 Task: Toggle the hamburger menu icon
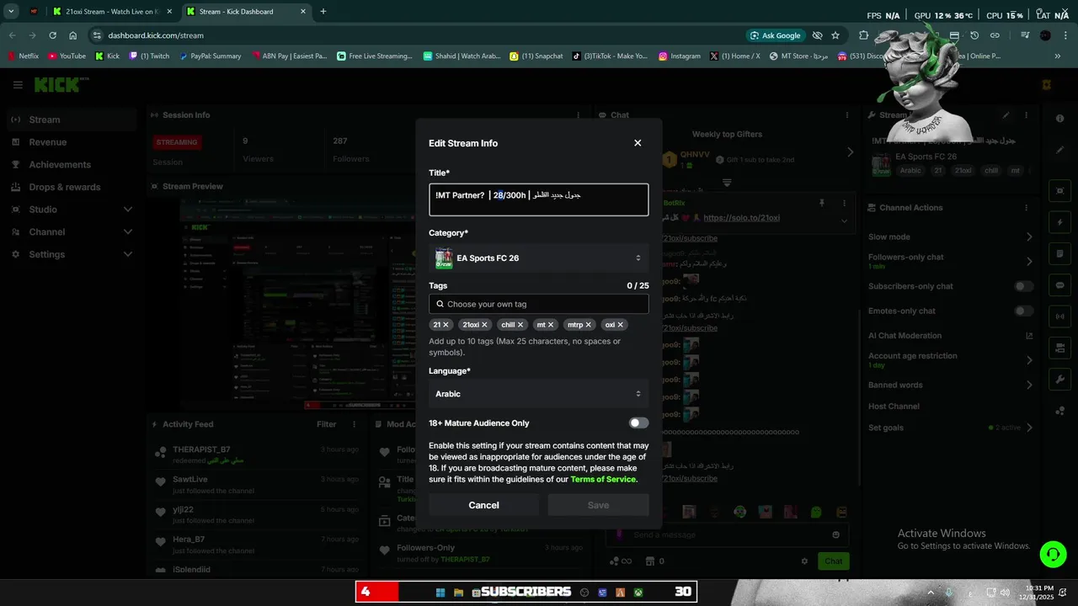(18, 85)
